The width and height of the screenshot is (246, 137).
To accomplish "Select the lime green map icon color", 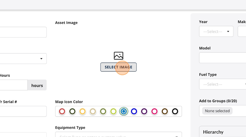I will point(113,111).
